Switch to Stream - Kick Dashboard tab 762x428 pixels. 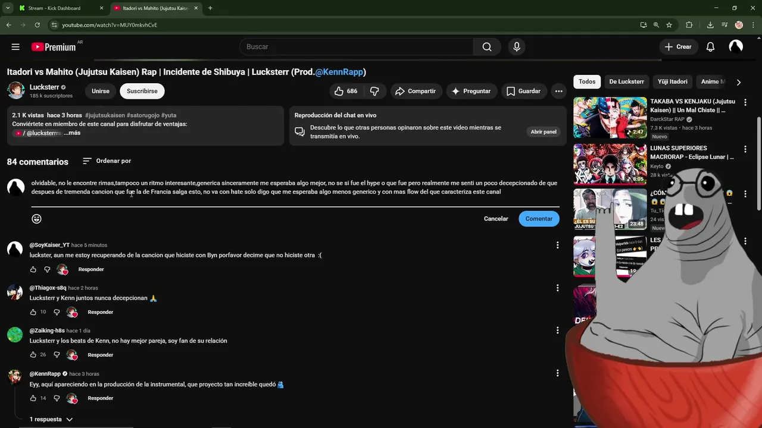point(60,8)
